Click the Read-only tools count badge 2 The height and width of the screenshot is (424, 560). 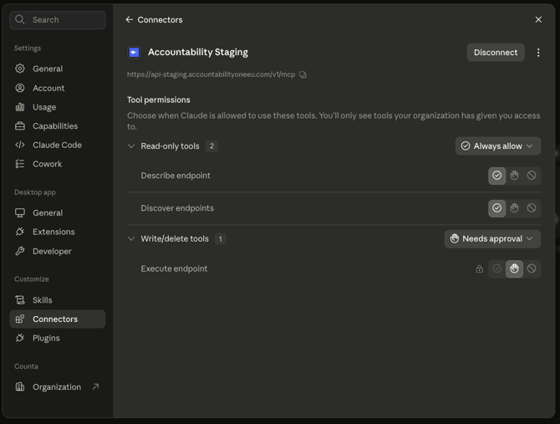[x=211, y=146]
